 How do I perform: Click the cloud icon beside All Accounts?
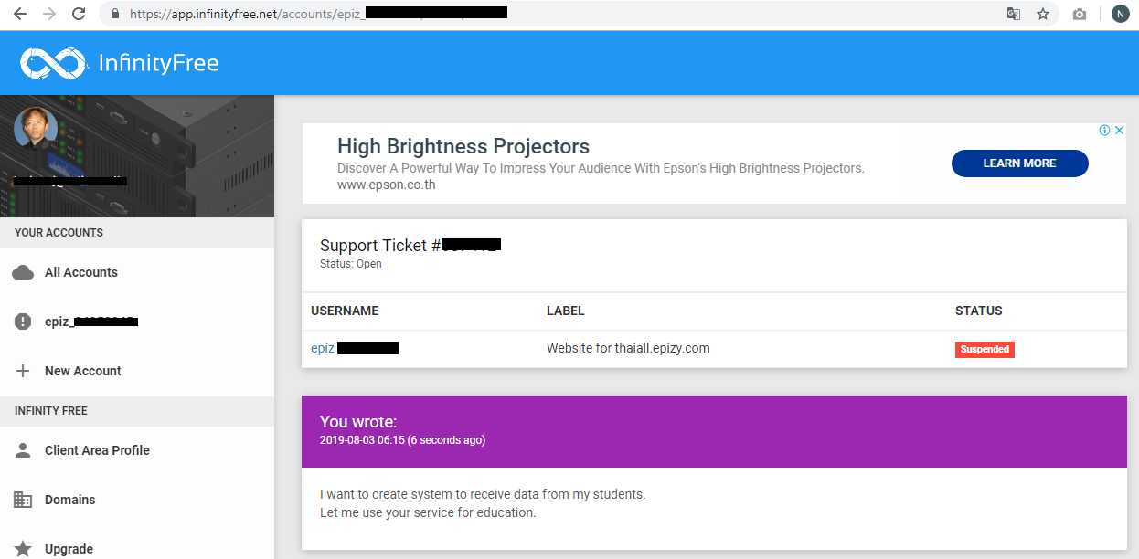point(23,272)
